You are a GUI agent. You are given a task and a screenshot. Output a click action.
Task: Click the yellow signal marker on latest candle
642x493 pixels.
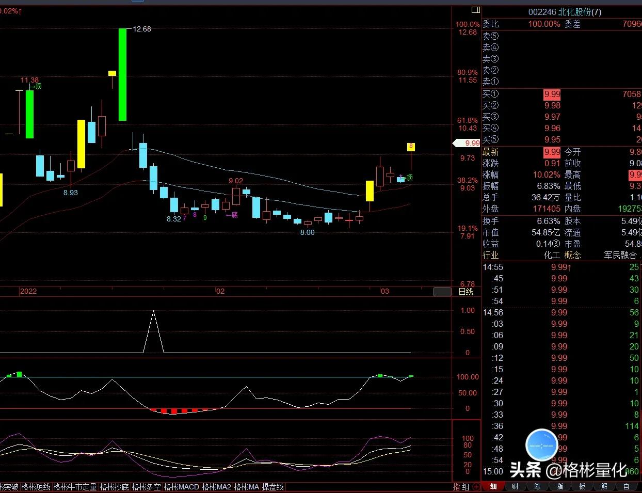[411, 147]
